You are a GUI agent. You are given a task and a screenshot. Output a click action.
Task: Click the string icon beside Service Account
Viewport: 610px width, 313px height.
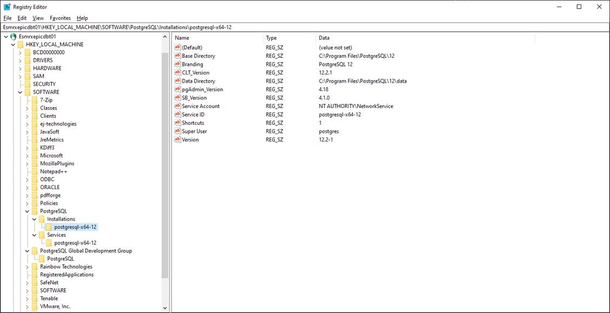178,106
